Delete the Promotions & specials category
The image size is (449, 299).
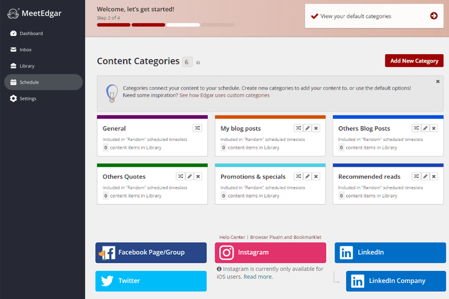(x=316, y=176)
